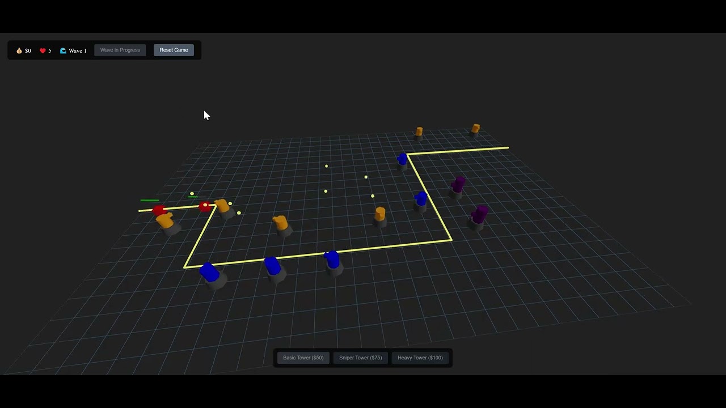The image size is (726, 408).
Task: Select the lower purple heavy tower
Action: (478, 218)
